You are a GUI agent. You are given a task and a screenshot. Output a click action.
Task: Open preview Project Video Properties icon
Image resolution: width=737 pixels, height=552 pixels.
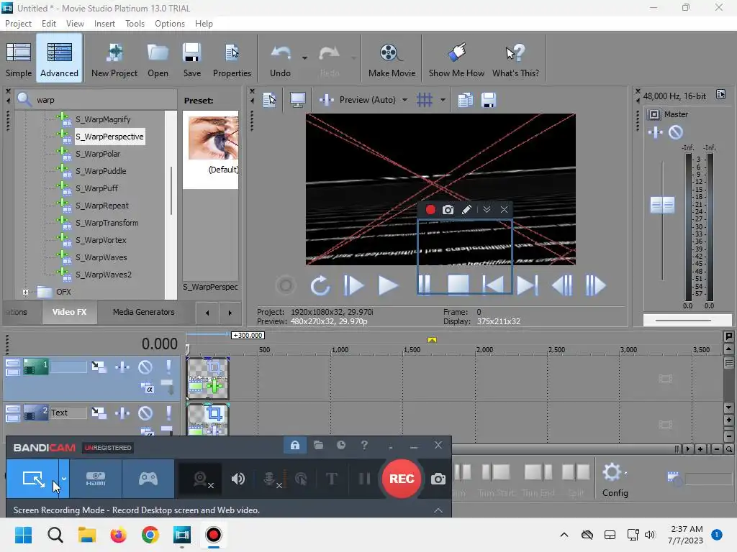(x=269, y=100)
